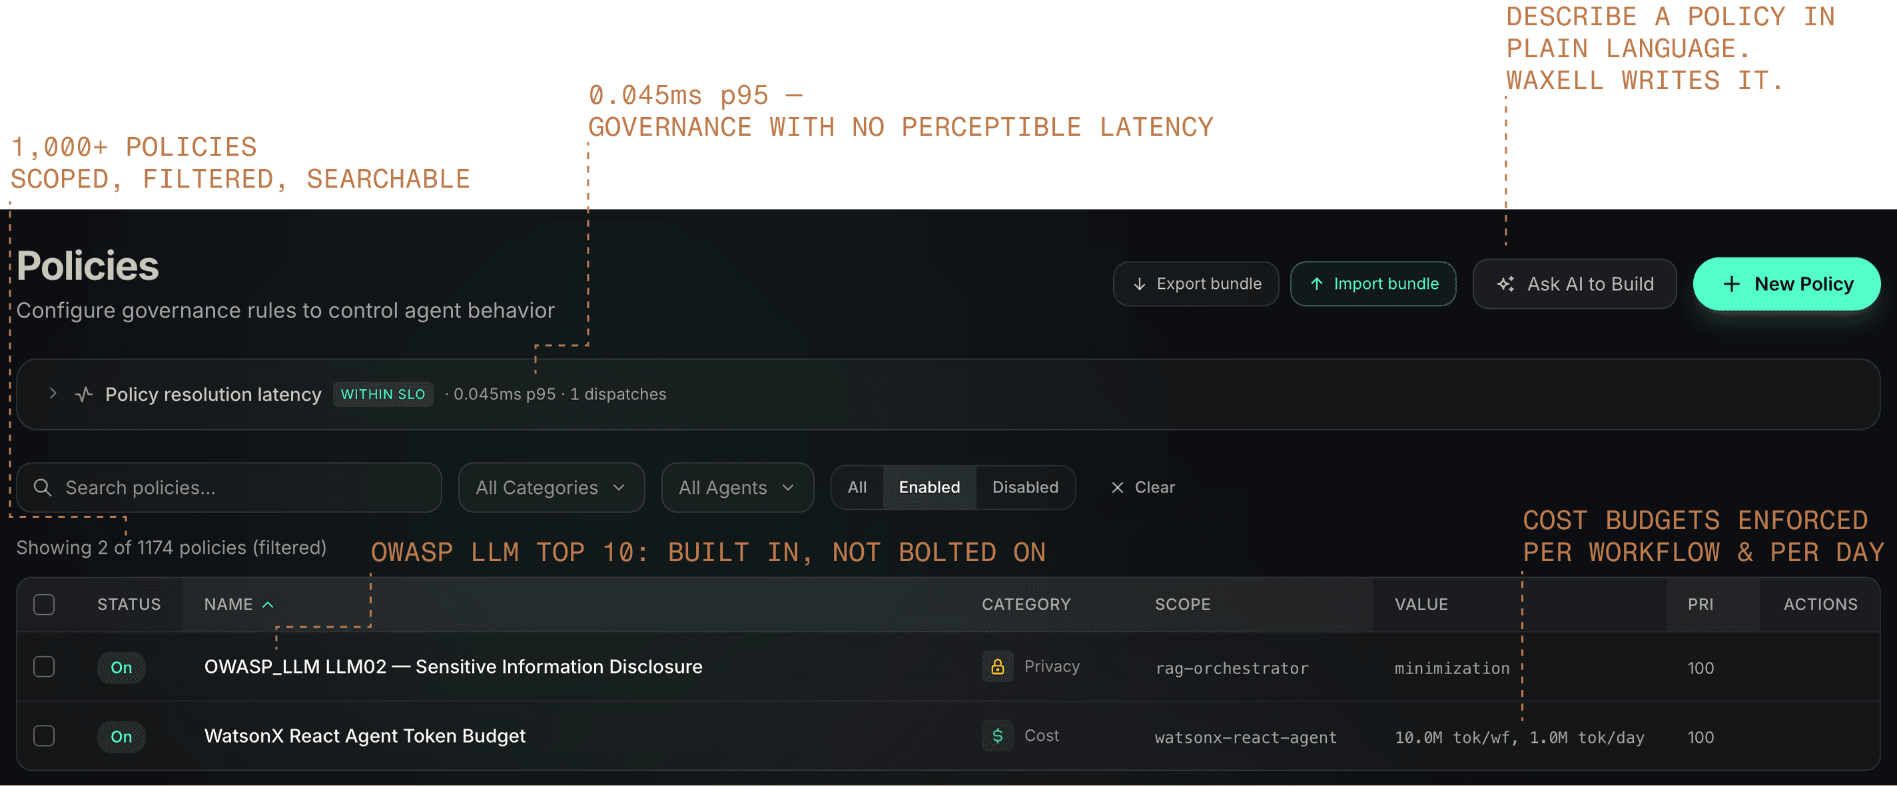Open Ask AI to Build
This screenshot has height=786, width=1897.
pyautogui.click(x=1575, y=284)
